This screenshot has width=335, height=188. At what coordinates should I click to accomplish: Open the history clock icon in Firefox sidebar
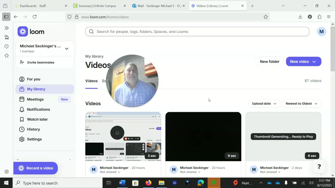(x=7, y=46)
